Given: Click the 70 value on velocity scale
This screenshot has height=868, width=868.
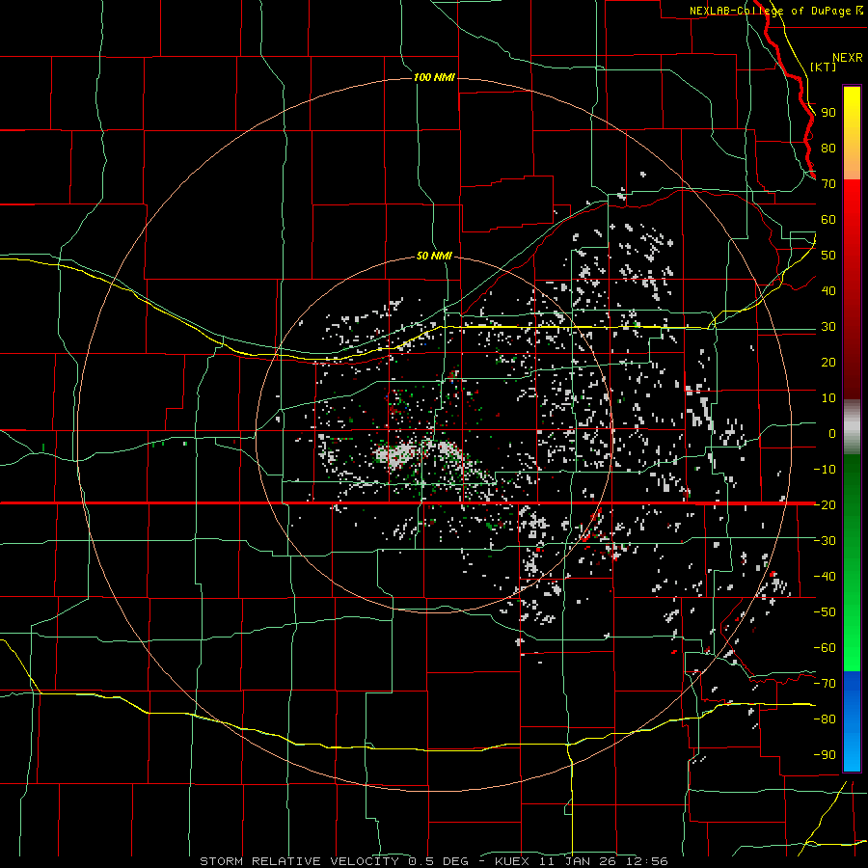Looking at the screenshot, I should point(828,184).
